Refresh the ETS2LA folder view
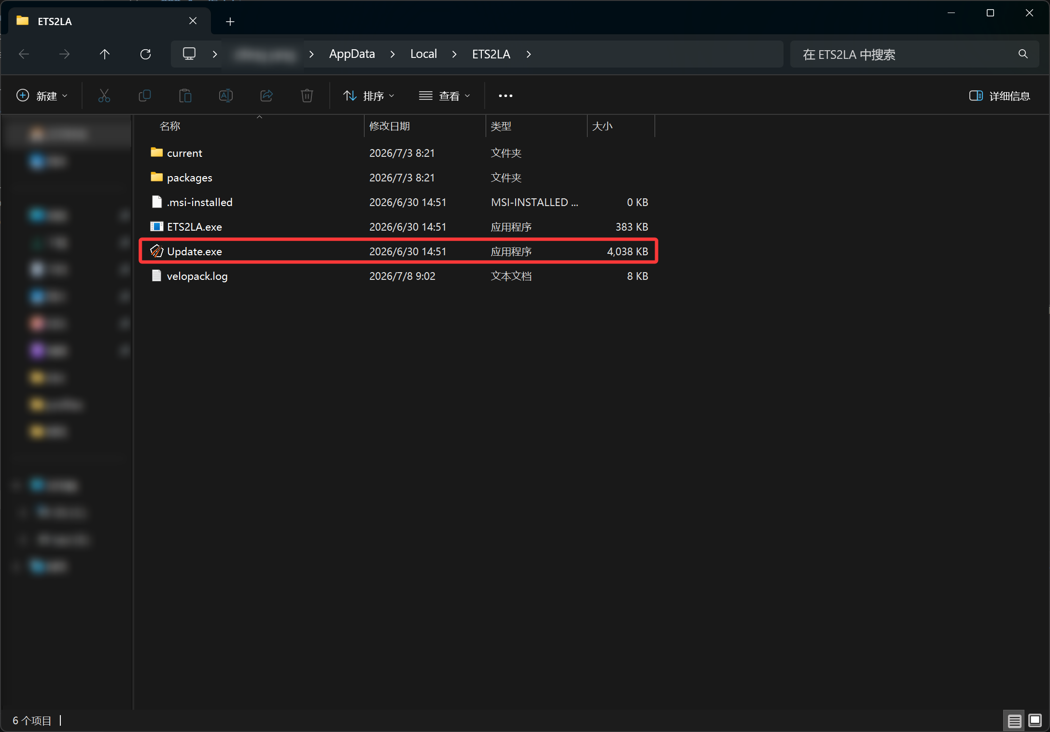 tap(145, 54)
